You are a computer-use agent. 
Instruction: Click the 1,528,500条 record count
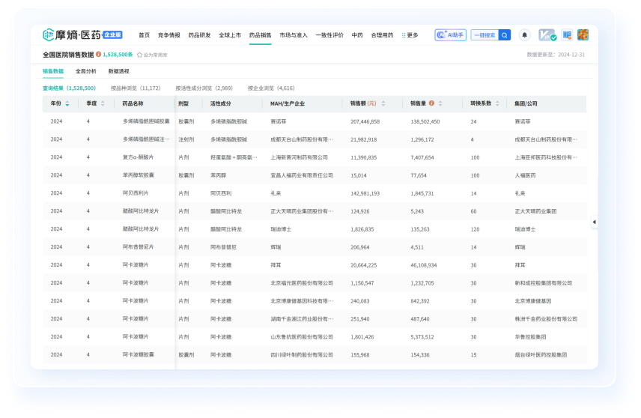(x=118, y=55)
